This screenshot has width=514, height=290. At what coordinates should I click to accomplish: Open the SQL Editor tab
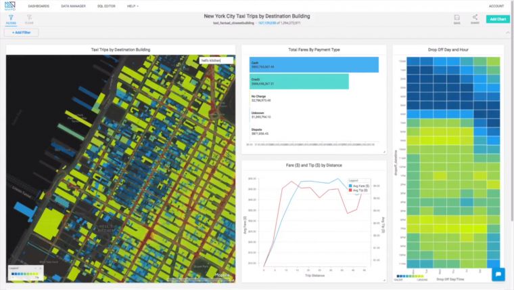tap(106, 6)
